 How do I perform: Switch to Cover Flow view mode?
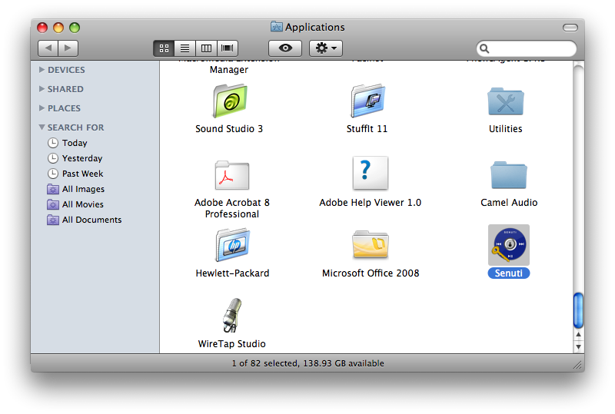pyautogui.click(x=228, y=48)
